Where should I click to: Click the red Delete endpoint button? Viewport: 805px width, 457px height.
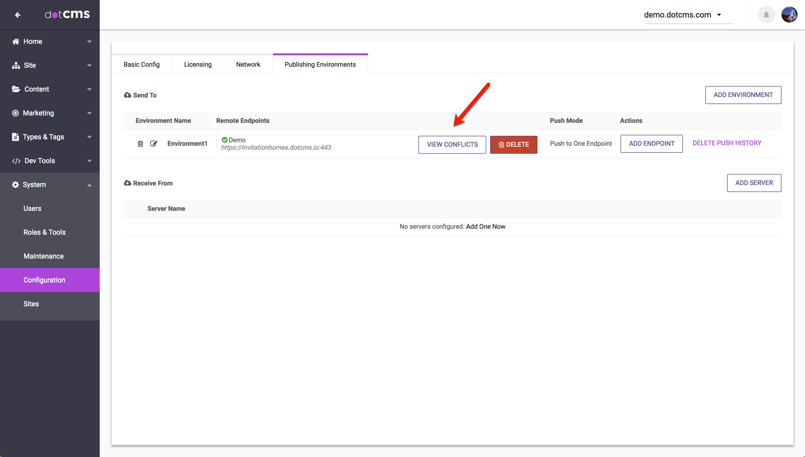click(514, 145)
